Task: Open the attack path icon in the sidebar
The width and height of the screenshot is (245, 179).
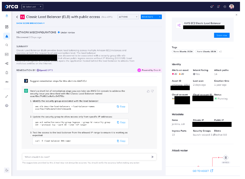Action: point(7,96)
